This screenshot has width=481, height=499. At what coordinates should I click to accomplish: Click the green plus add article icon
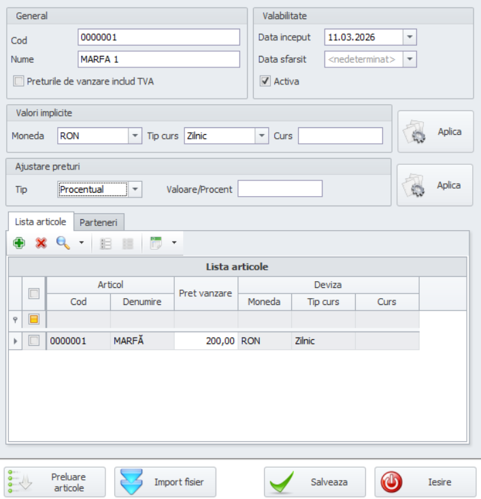pos(19,243)
